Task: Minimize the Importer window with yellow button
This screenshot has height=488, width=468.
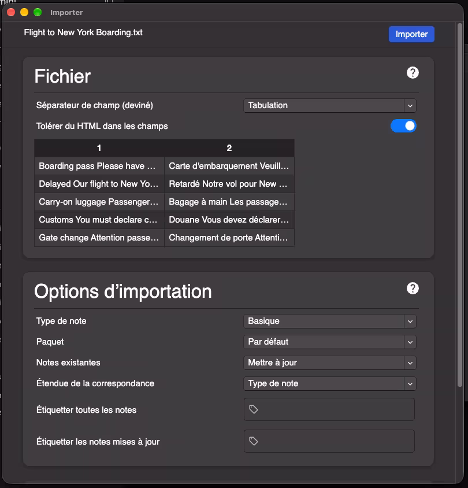Action: 24,12
